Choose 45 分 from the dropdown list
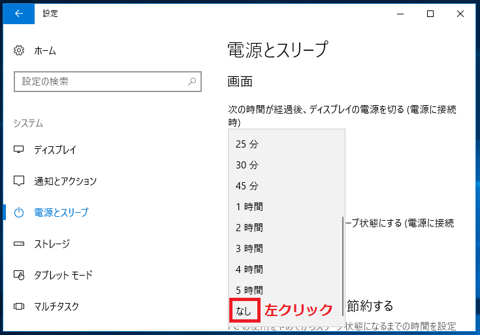The image size is (480, 335). [x=287, y=185]
